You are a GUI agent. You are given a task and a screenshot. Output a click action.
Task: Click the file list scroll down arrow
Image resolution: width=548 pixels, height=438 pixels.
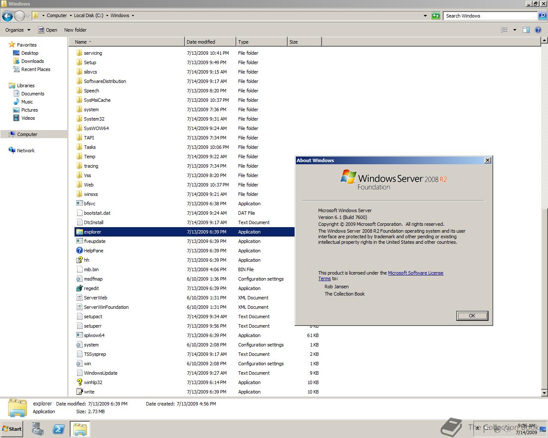click(544, 393)
